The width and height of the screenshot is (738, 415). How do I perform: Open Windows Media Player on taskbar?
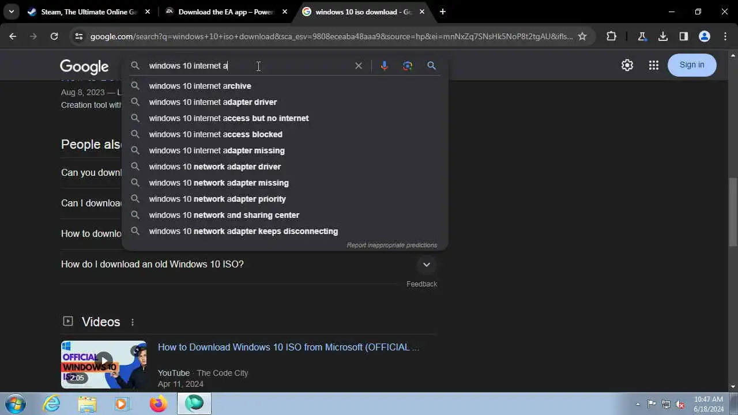click(122, 403)
